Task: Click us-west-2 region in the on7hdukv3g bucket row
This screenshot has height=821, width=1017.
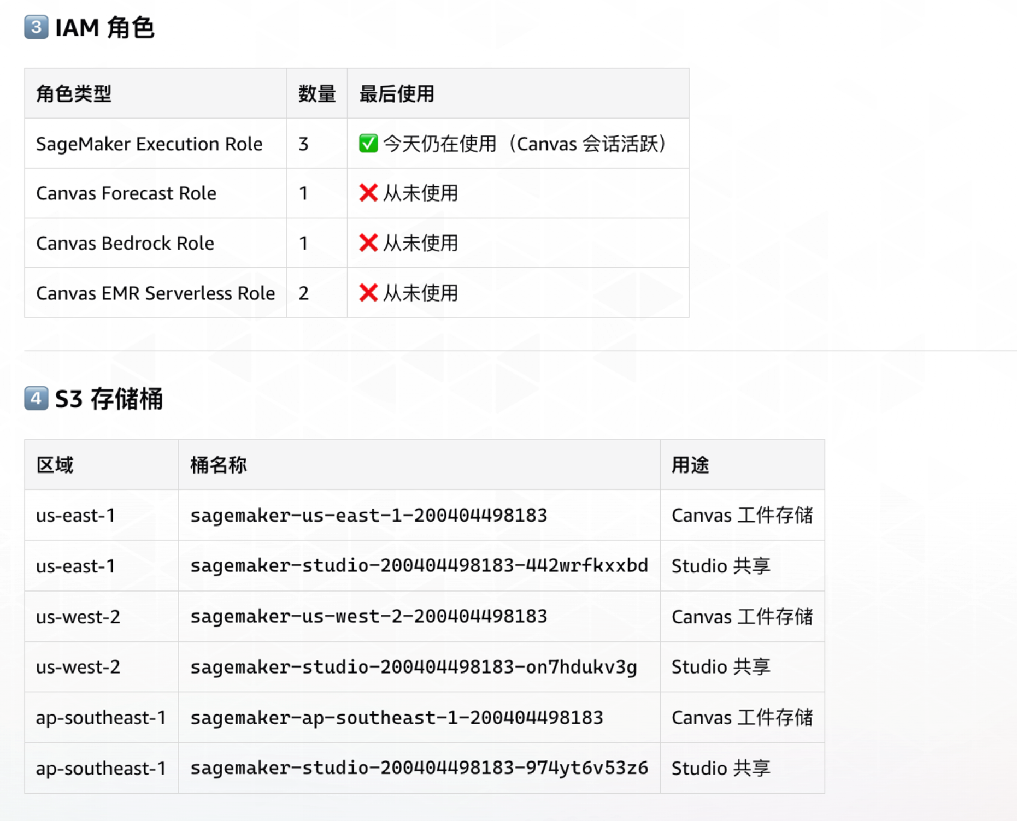Action: (78, 667)
